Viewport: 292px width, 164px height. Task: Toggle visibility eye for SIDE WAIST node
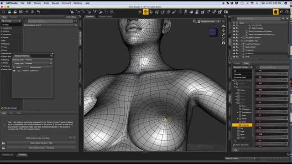pos(234,47)
